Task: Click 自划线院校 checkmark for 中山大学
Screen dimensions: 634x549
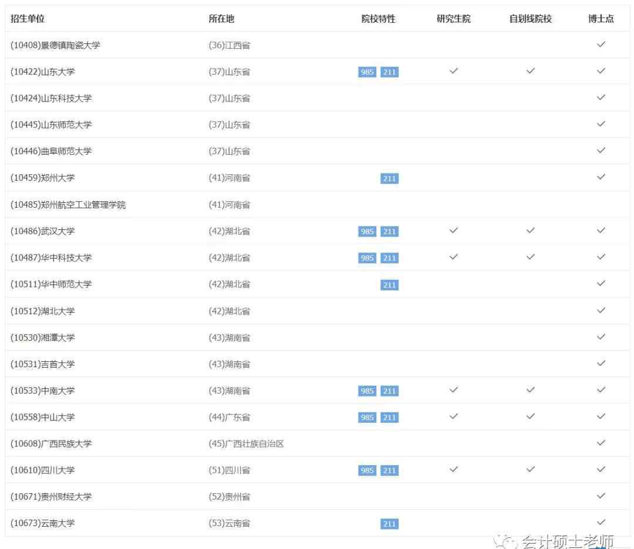Action: (531, 416)
